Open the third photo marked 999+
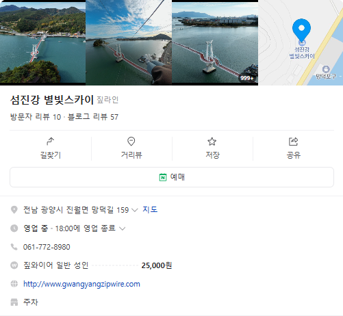 coord(215,42)
